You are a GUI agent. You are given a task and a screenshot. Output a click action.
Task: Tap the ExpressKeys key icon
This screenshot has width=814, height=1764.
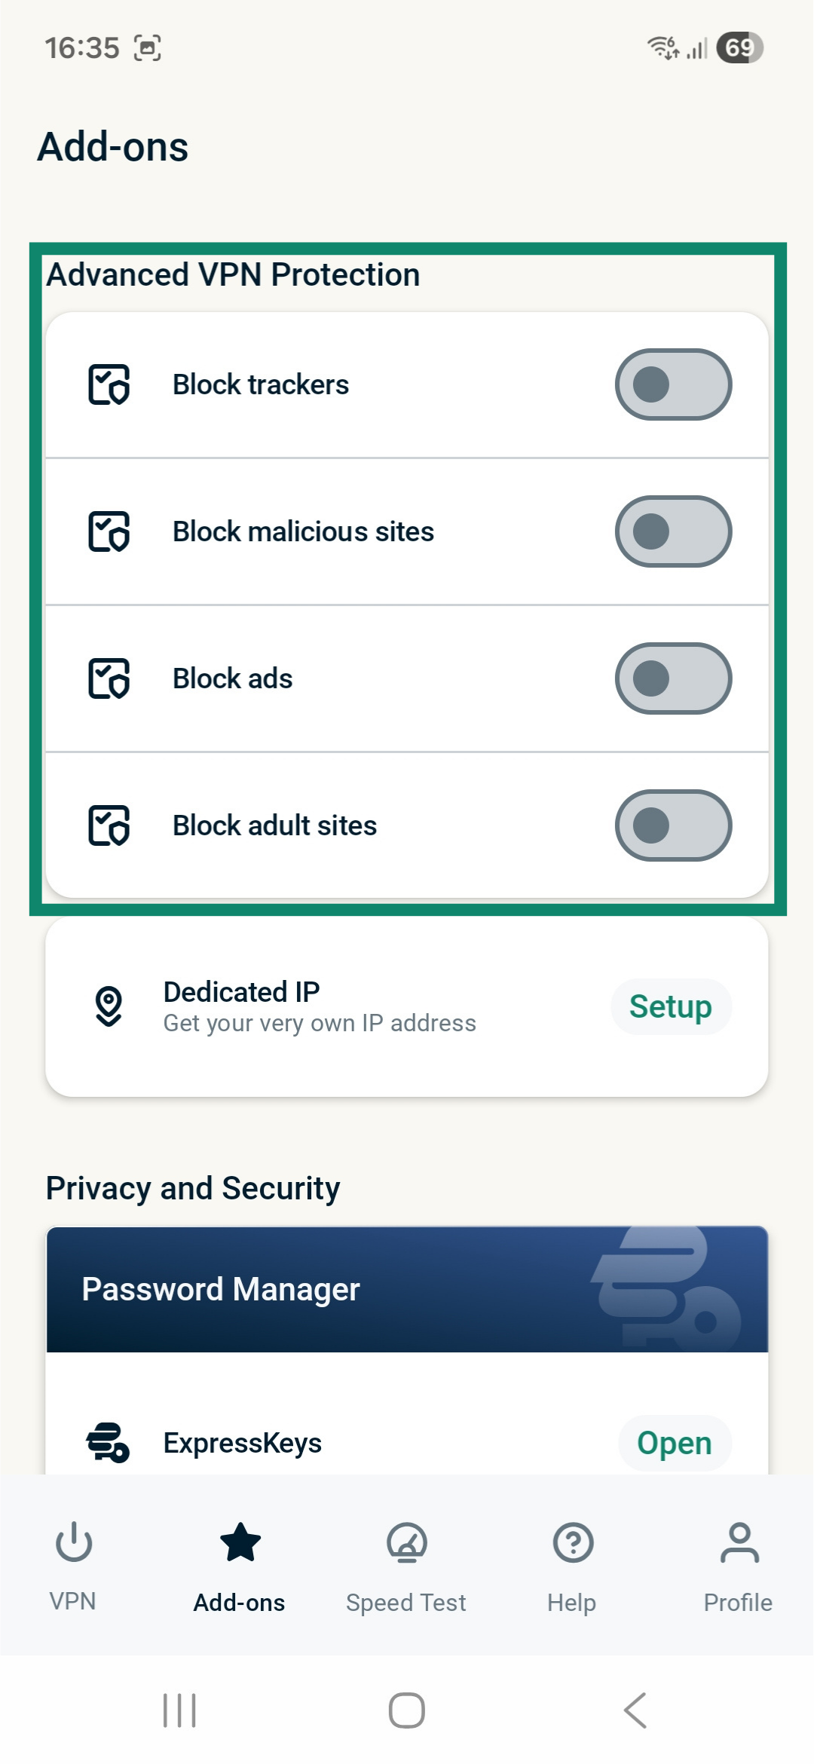click(x=107, y=1443)
